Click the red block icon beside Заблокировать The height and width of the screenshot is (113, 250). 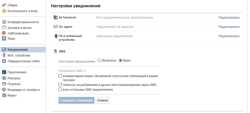click(x=4, y=33)
